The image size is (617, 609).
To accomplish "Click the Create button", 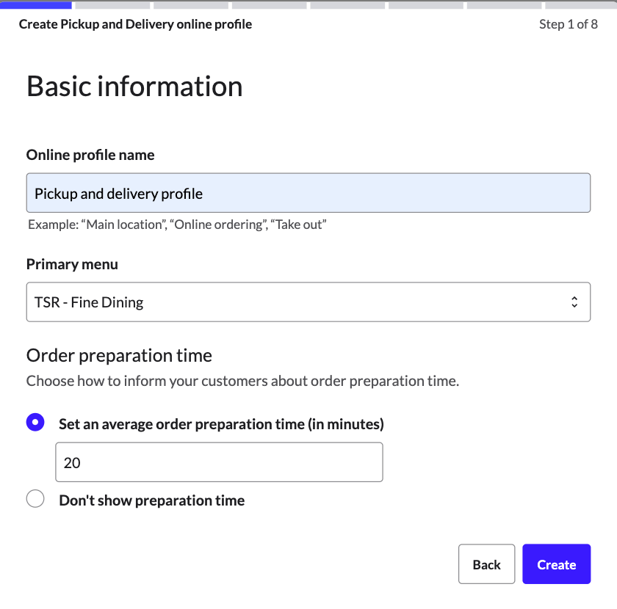I will [x=556, y=564].
